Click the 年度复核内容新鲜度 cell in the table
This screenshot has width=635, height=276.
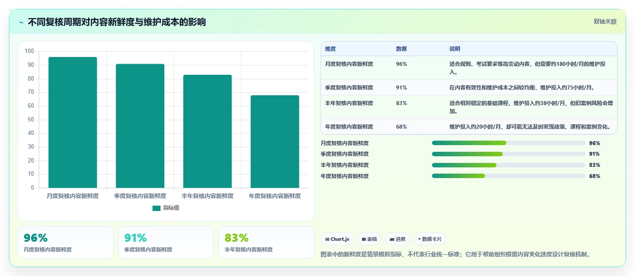(349, 126)
